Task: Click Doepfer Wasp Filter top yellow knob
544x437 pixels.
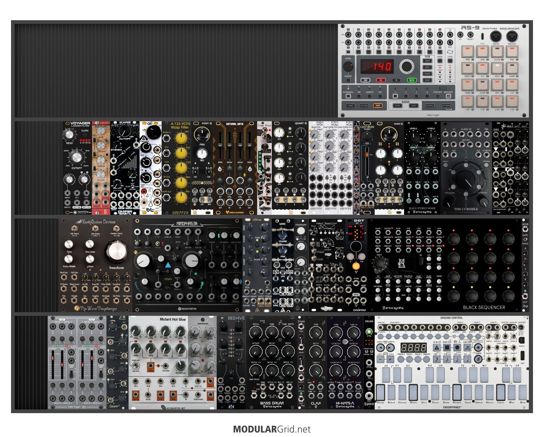Action: pyautogui.click(x=180, y=138)
